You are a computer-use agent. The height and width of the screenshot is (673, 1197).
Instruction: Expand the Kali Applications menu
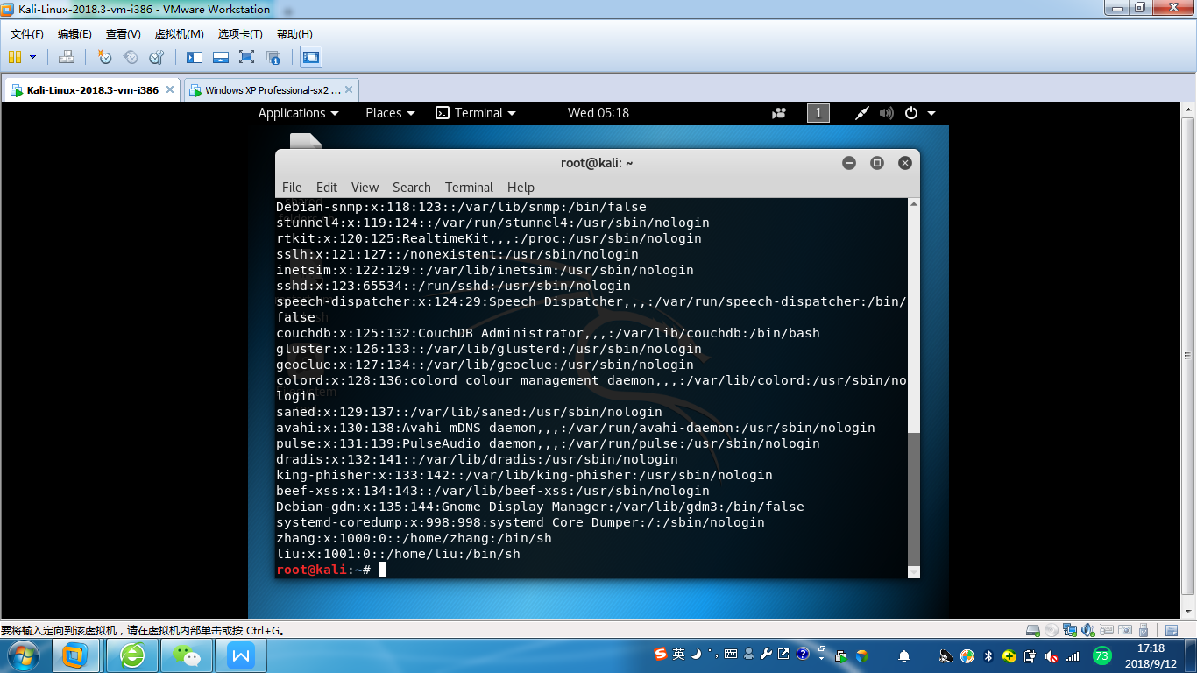pos(298,113)
